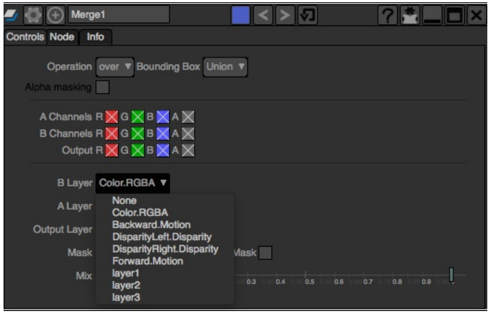Click the Merge1 node name field

pos(119,14)
